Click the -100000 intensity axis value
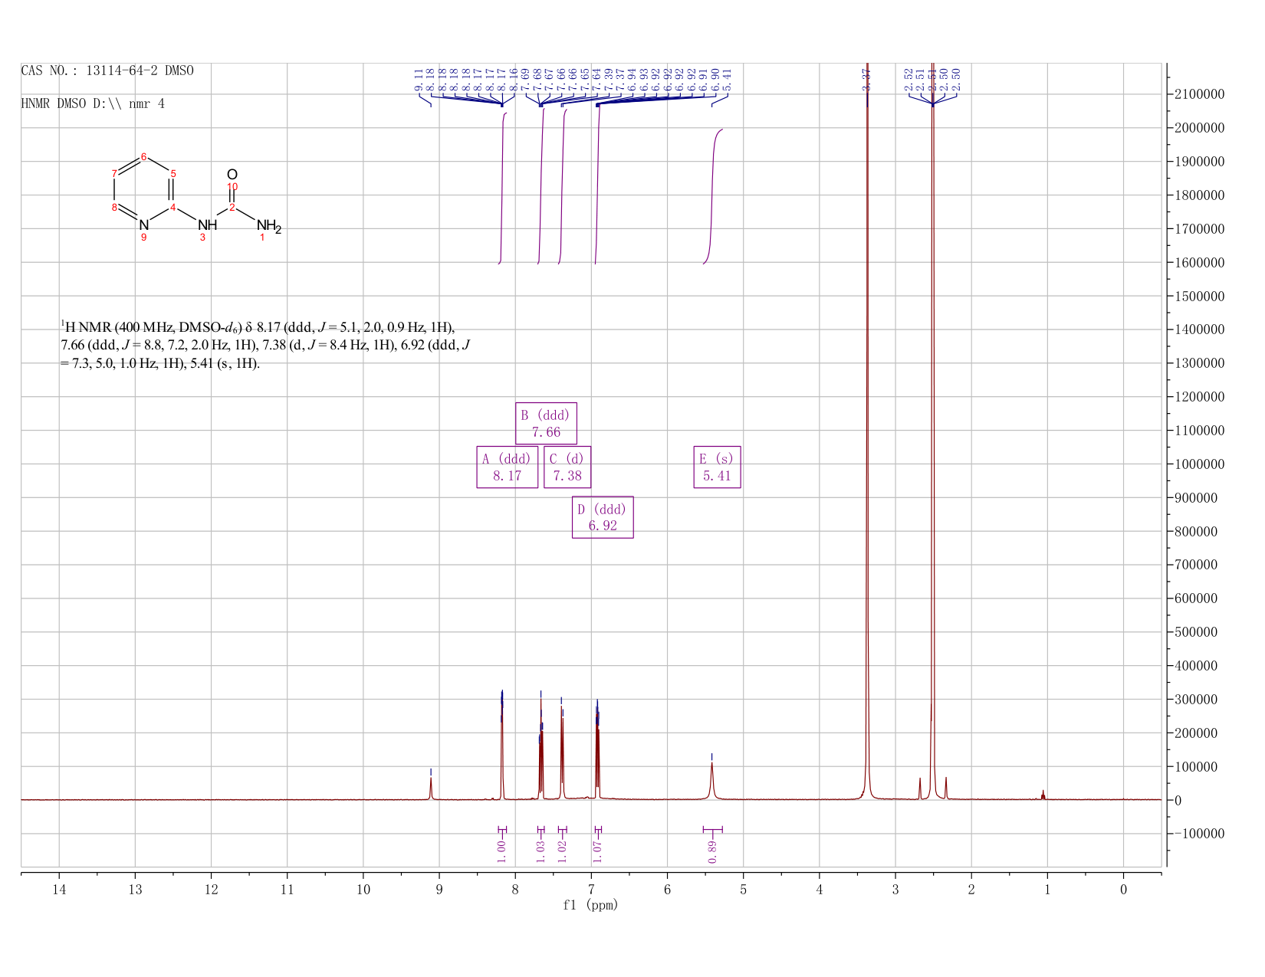The height and width of the screenshot is (977, 1265). (x=1198, y=834)
